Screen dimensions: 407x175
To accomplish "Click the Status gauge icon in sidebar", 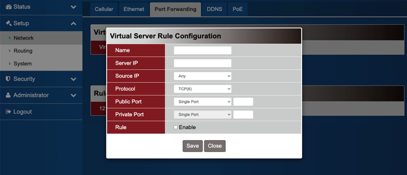I will coord(8,7).
